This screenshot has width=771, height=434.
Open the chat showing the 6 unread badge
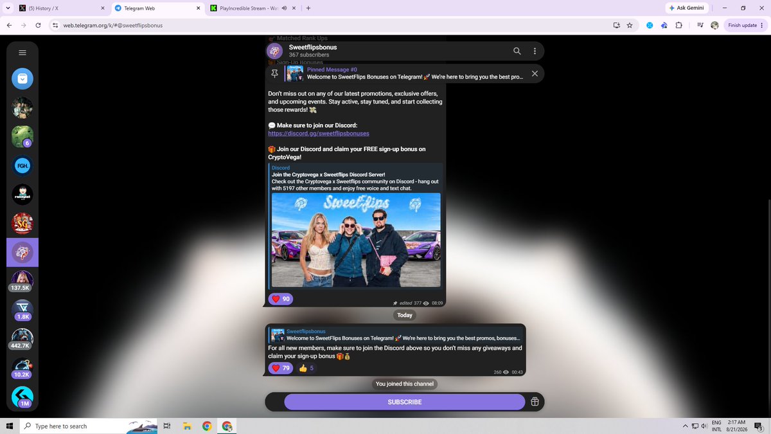tap(22, 137)
